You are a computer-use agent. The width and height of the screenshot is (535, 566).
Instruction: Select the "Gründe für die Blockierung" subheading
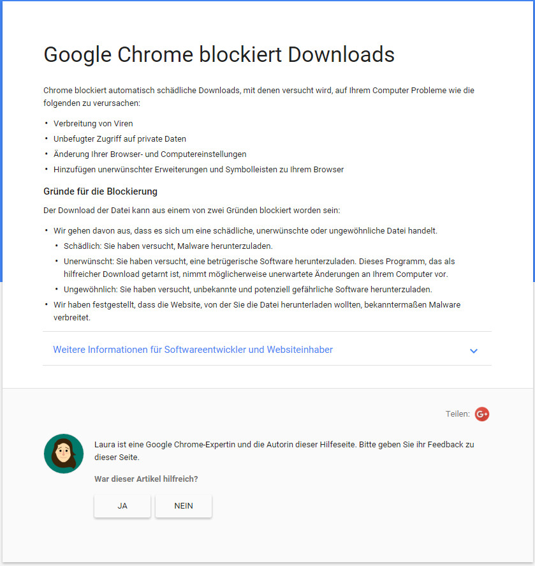(100, 191)
